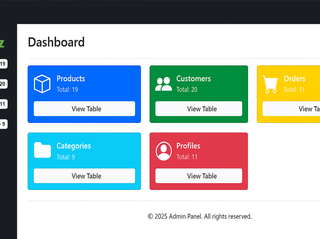Viewport: 320px width, 239px height.
Task: Select the Profiles person icon
Action: (x=164, y=151)
